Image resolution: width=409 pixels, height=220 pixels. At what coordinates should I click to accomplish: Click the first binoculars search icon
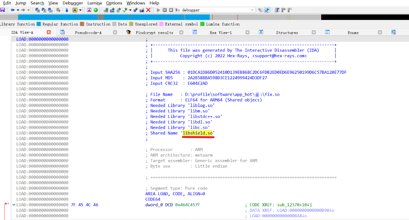pos(37,10)
